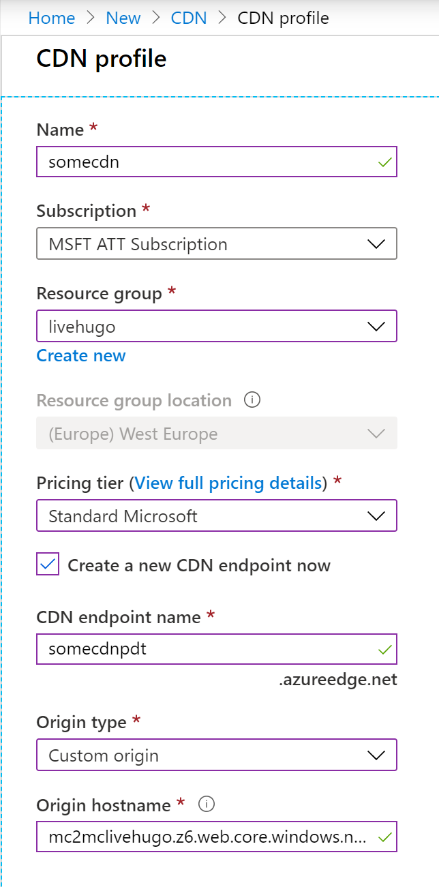Click the green checkmark in CDN endpoint name field
Screen dimensions: 439x887
[x=385, y=650]
